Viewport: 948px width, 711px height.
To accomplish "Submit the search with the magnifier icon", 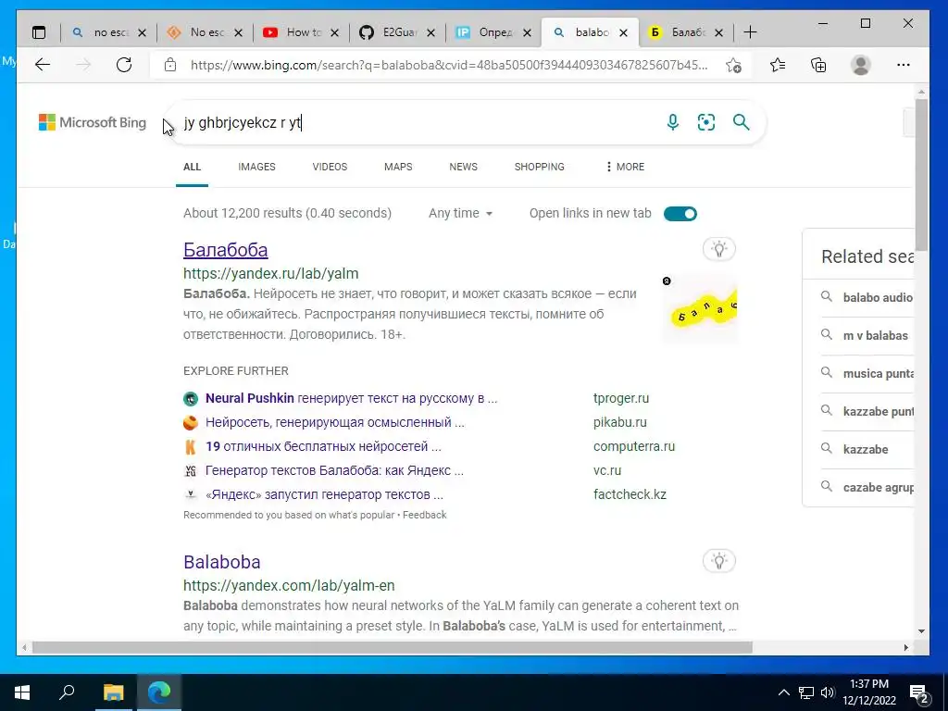I will click(742, 122).
